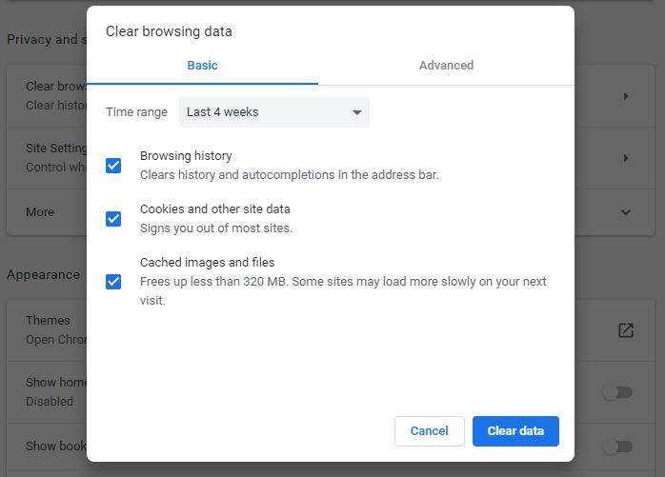Click the Browsing history label text
This screenshot has width=665, height=477.
pyautogui.click(x=186, y=156)
